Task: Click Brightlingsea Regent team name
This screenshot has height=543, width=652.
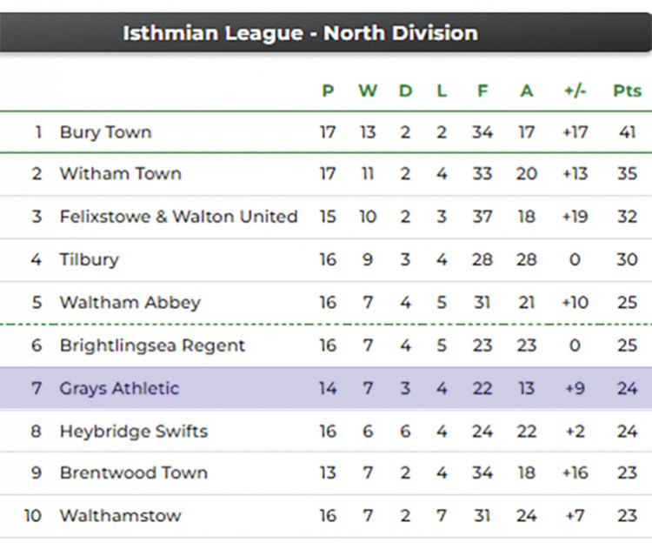Action: pyautogui.click(x=152, y=345)
